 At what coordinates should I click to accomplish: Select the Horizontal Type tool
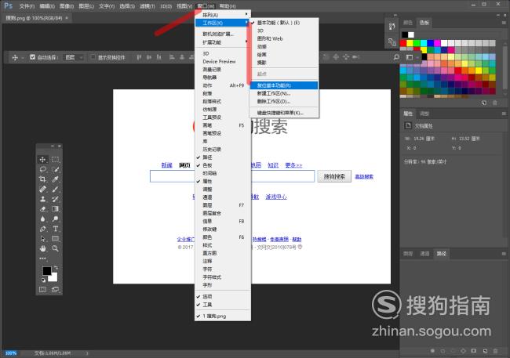coord(56,229)
